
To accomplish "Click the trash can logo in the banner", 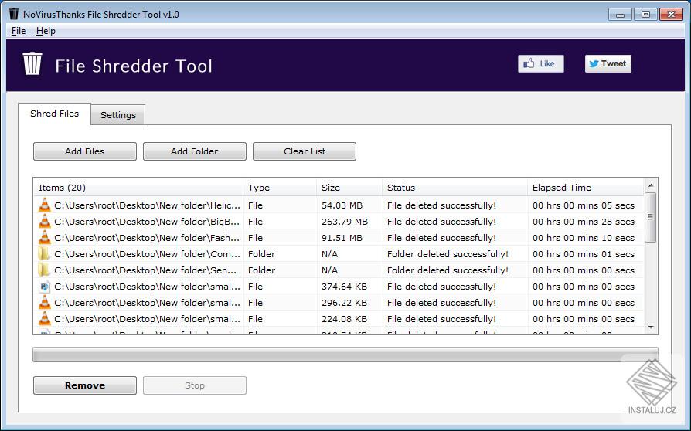I will [32, 64].
